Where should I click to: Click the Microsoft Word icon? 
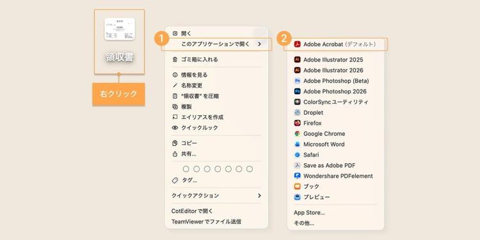point(297,144)
